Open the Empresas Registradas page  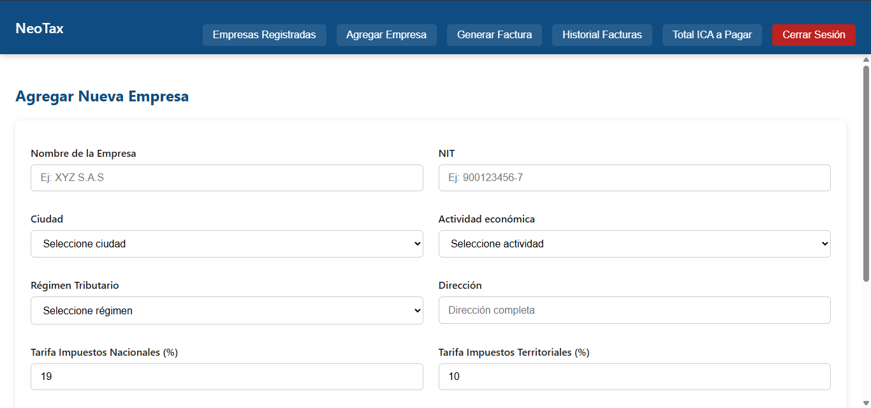pyautogui.click(x=264, y=35)
